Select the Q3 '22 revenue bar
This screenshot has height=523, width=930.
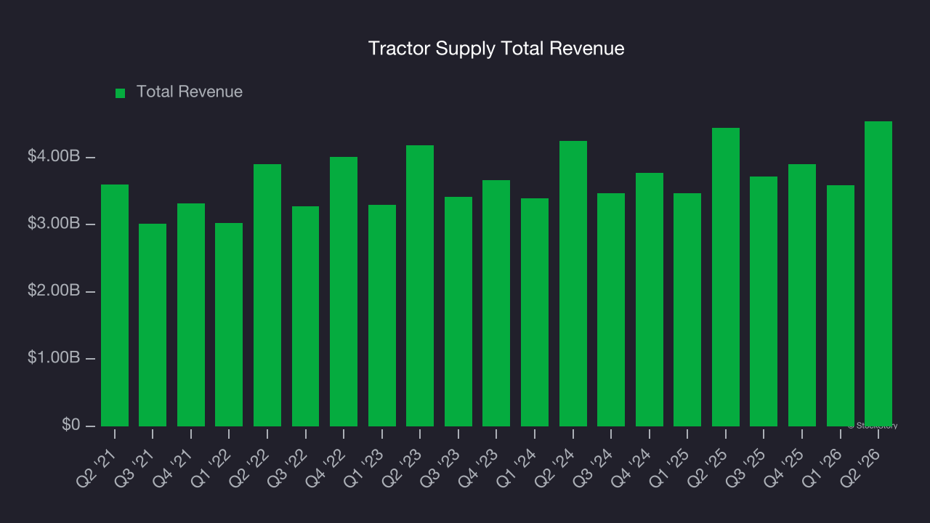[x=306, y=316]
